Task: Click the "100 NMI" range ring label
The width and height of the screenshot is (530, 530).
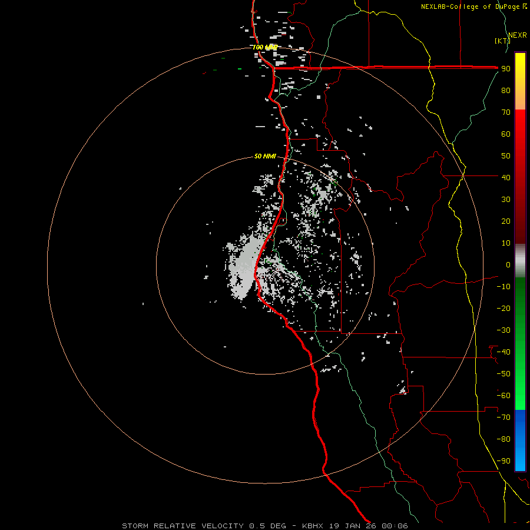Action: (x=265, y=47)
